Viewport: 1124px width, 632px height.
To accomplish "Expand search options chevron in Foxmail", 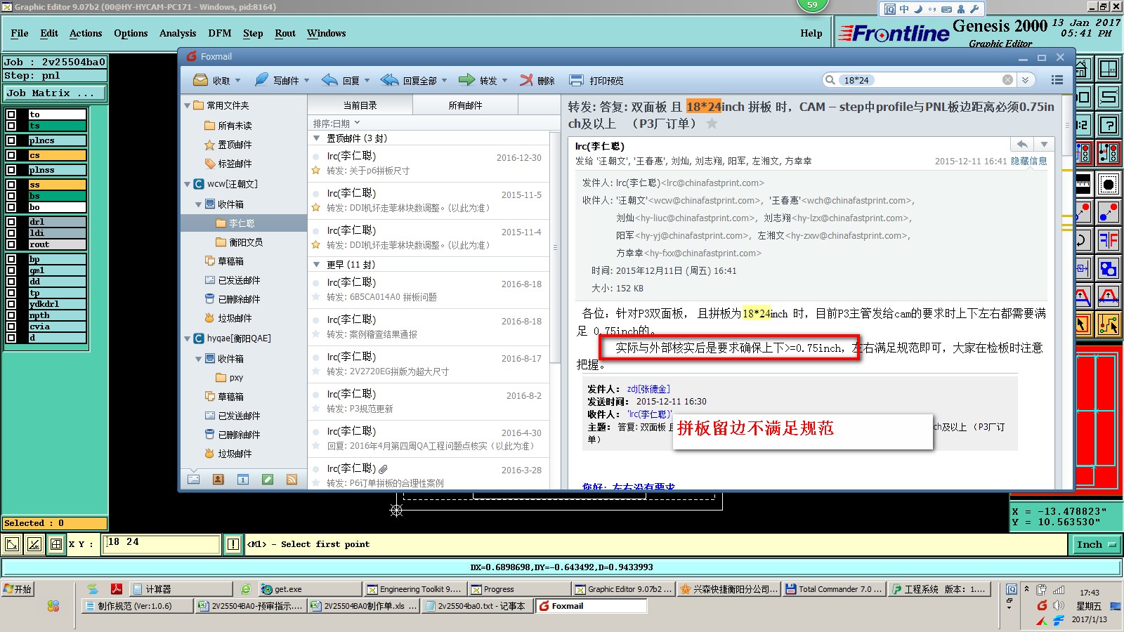I will 1025,80.
